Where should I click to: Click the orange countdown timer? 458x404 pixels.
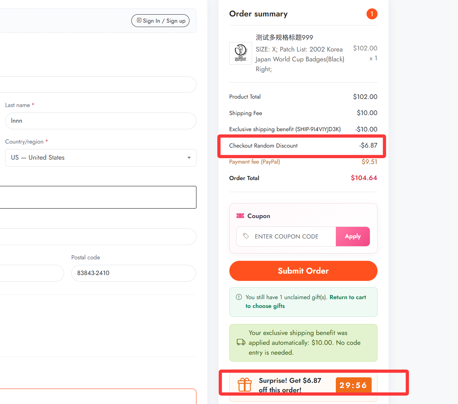[353, 385]
